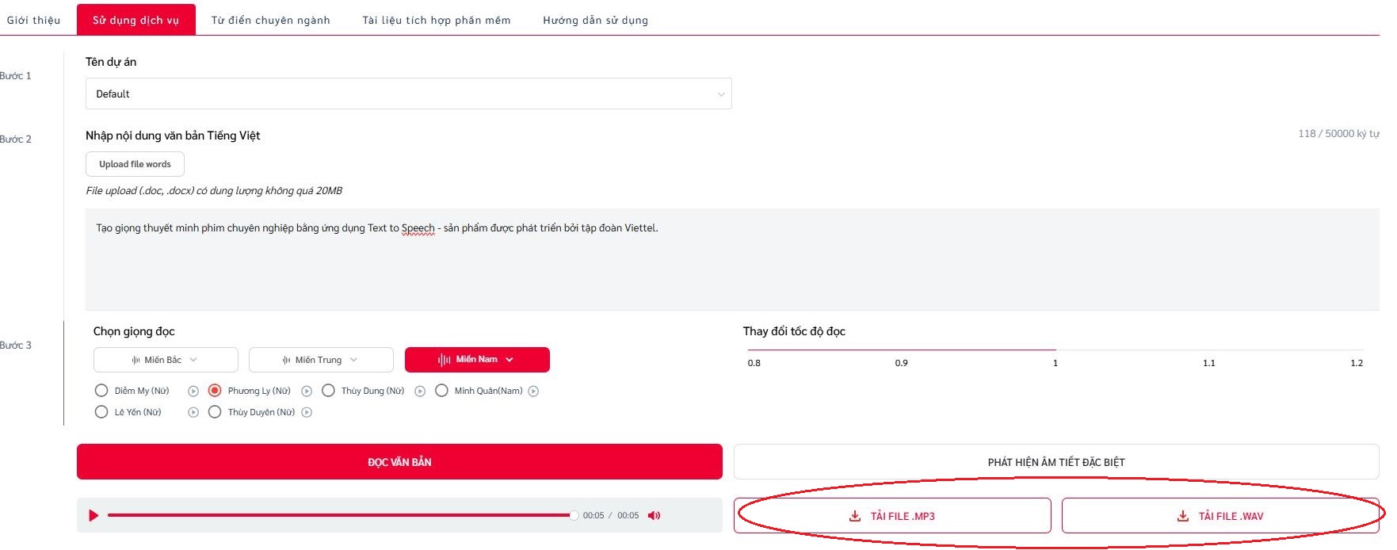Preview Thùy Duyên voice sample
This screenshot has height=550, width=1397.
pyautogui.click(x=307, y=412)
